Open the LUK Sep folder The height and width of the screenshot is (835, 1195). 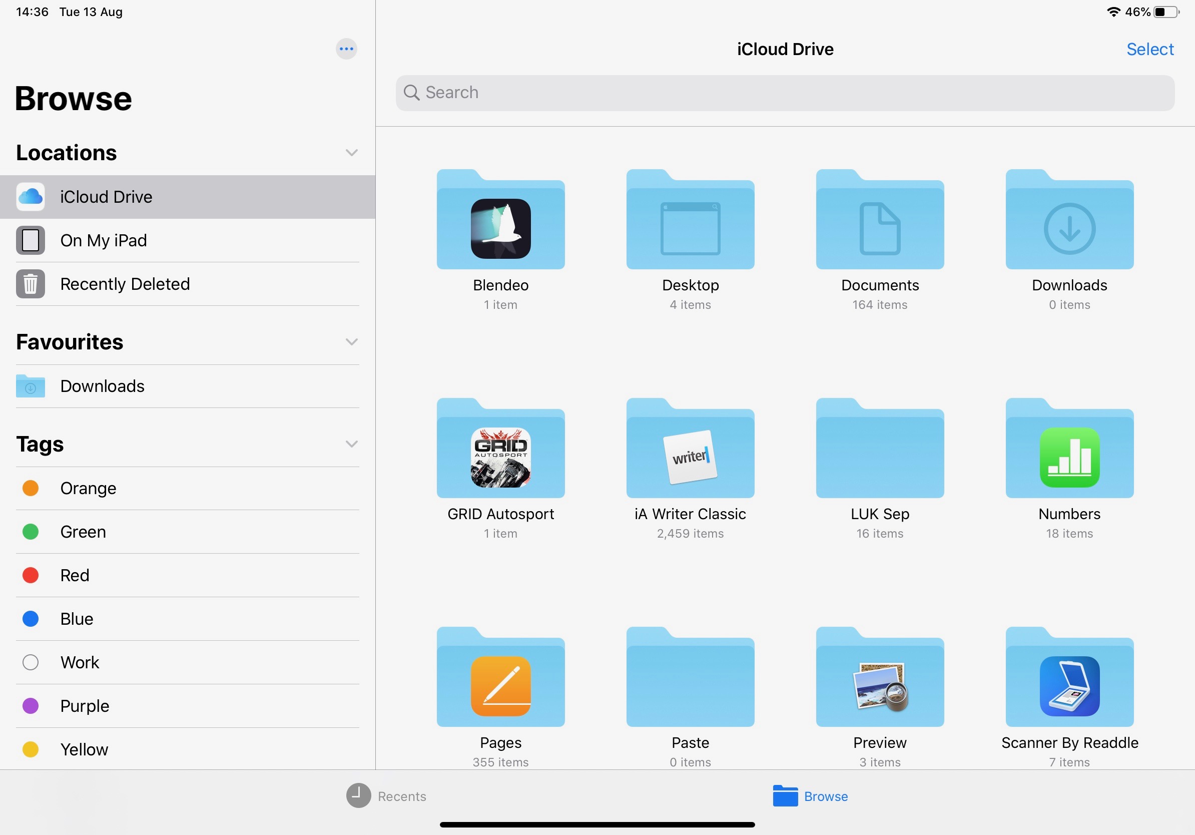[880, 448]
